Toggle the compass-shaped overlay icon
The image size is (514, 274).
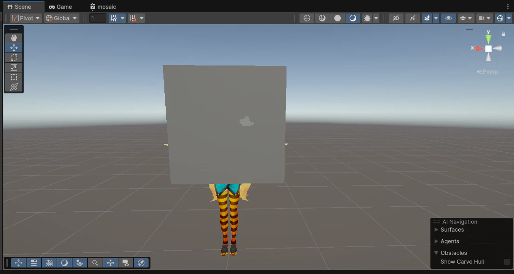[x=141, y=263]
